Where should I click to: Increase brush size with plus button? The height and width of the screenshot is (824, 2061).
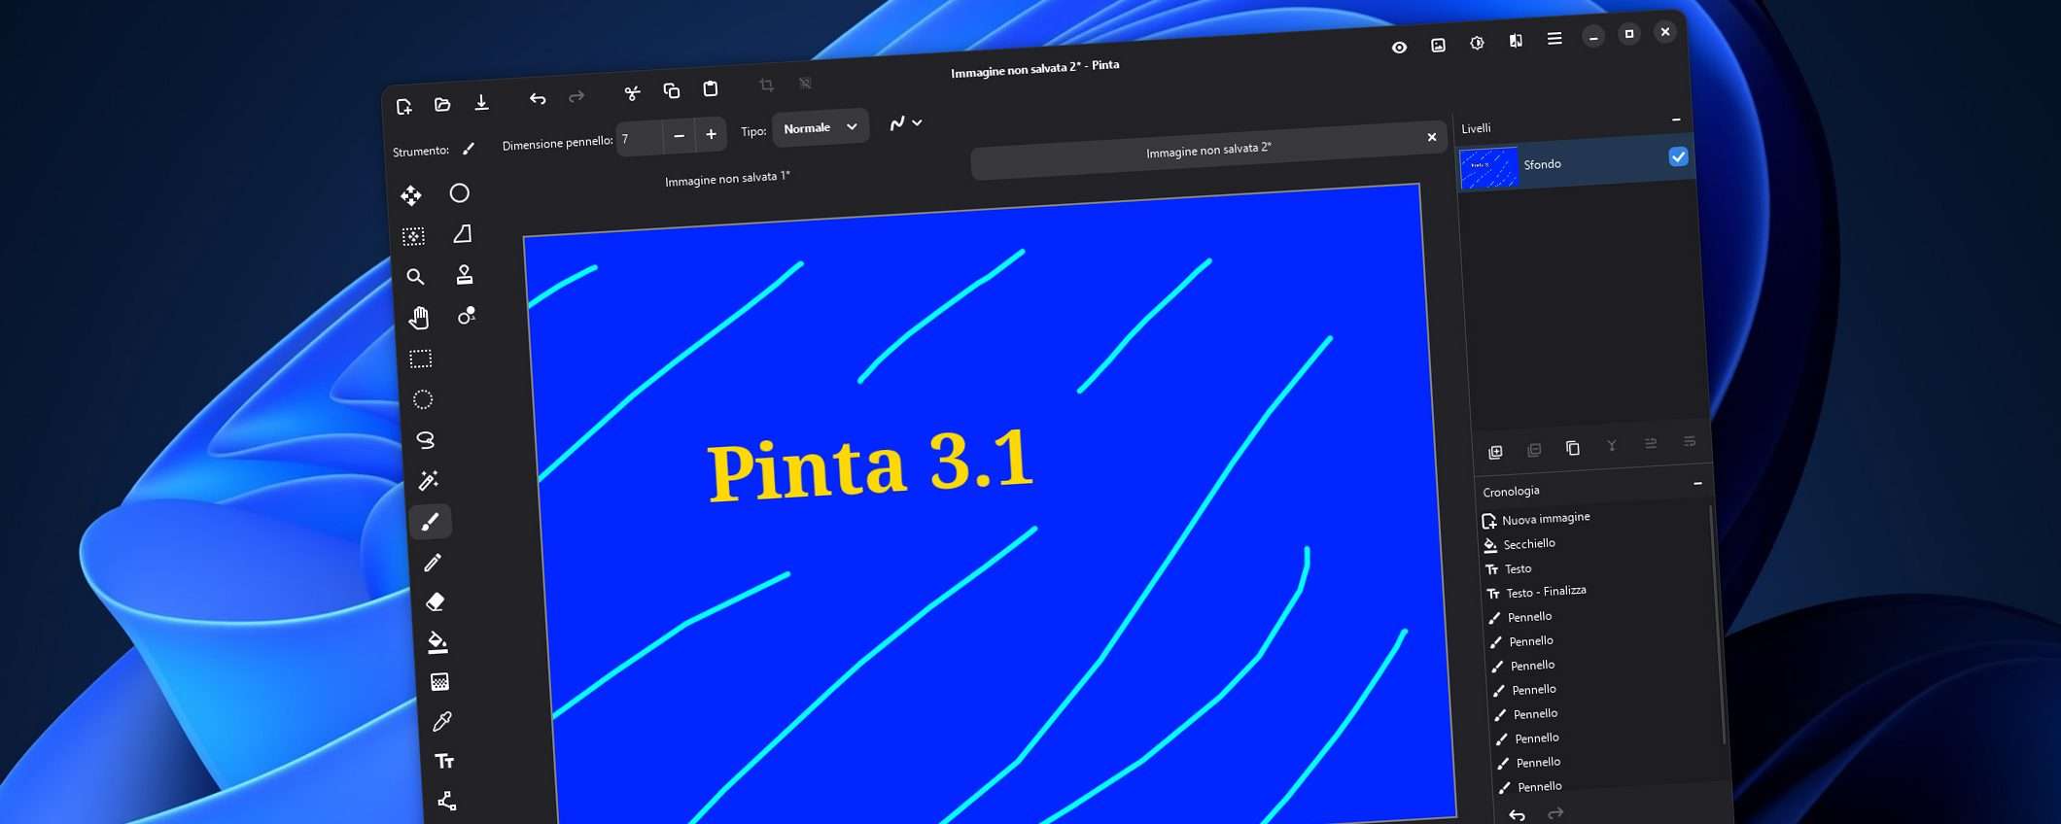click(x=711, y=134)
